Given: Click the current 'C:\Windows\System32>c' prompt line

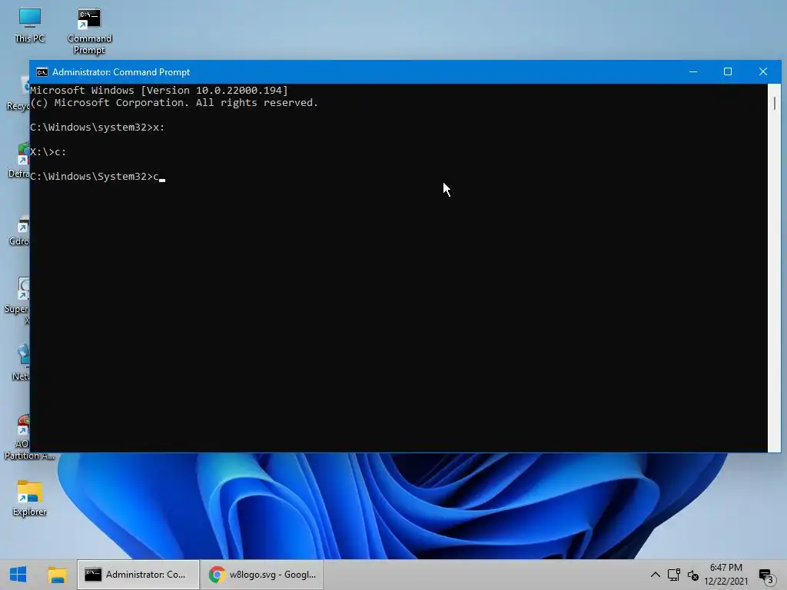Looking at the screenshot, I should 98,177.
